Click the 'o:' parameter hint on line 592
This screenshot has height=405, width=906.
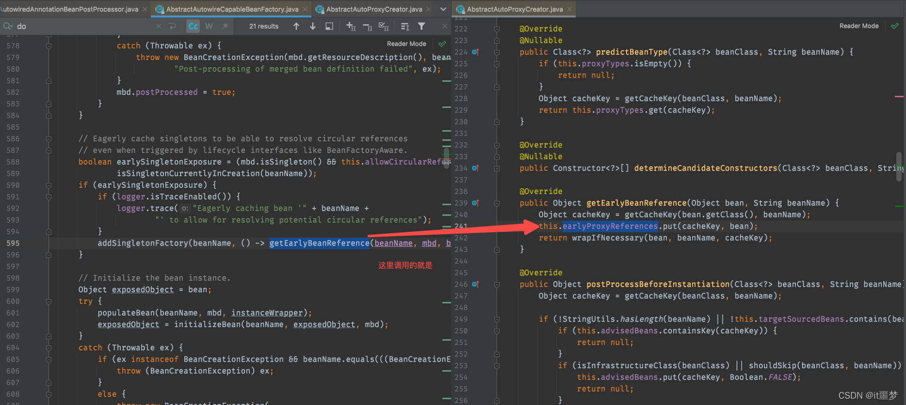tap(185, 209)
